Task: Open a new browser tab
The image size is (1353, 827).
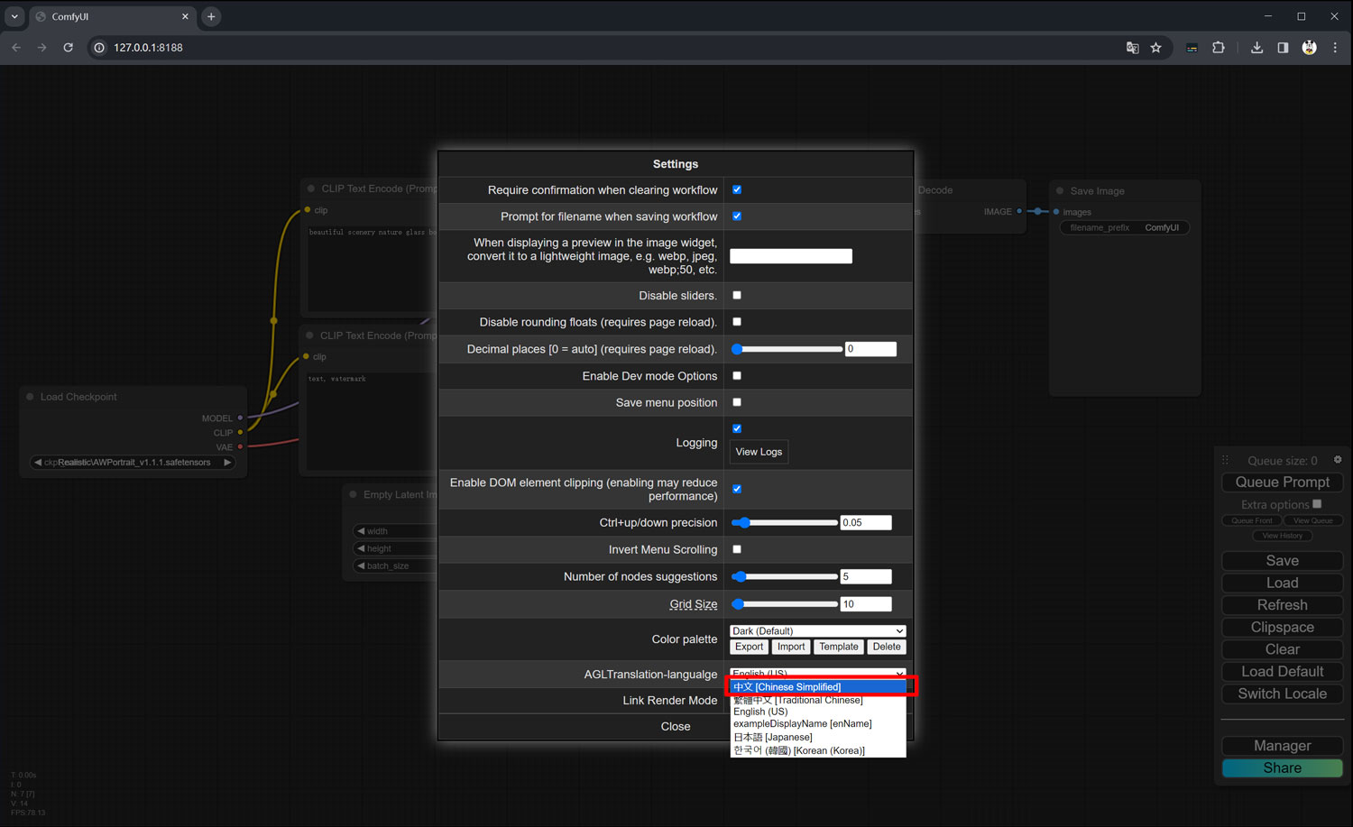Action: click(x=211, y=16)
